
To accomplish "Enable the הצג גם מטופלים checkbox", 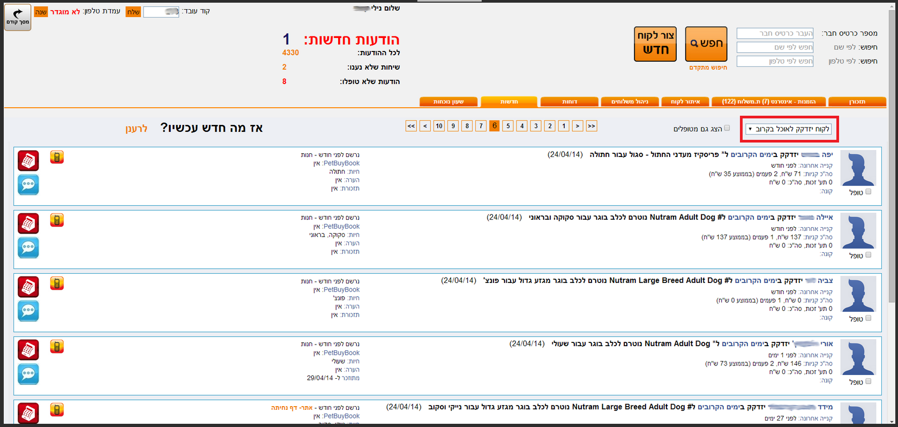I will (x=727, y=128).
